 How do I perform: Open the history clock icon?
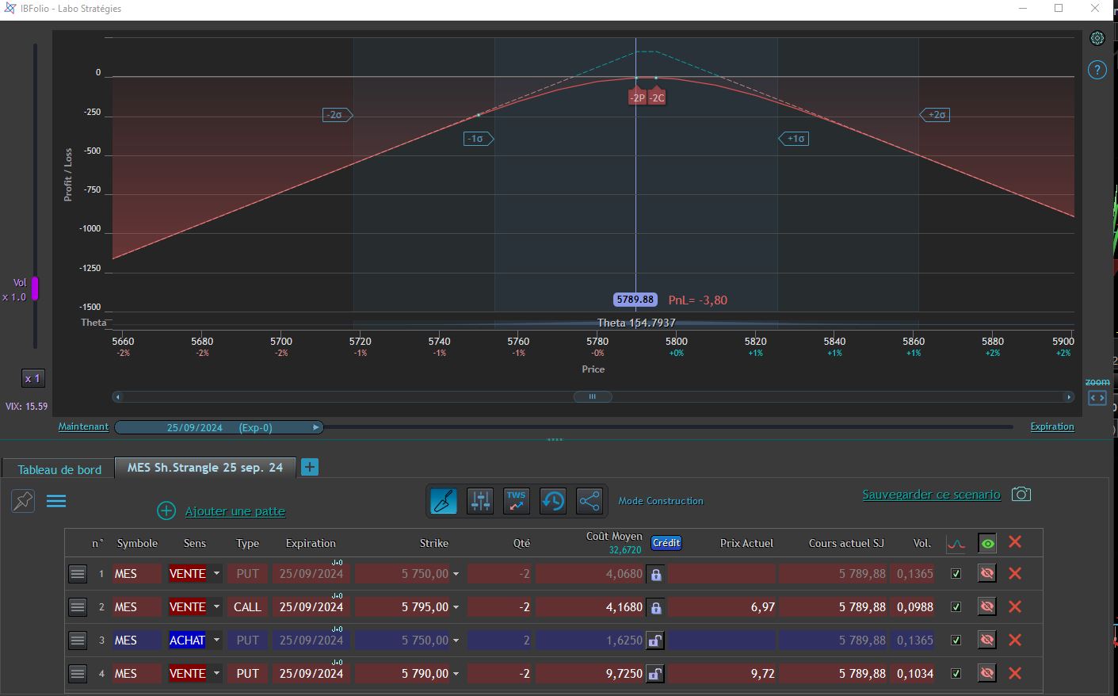point(553,501)
